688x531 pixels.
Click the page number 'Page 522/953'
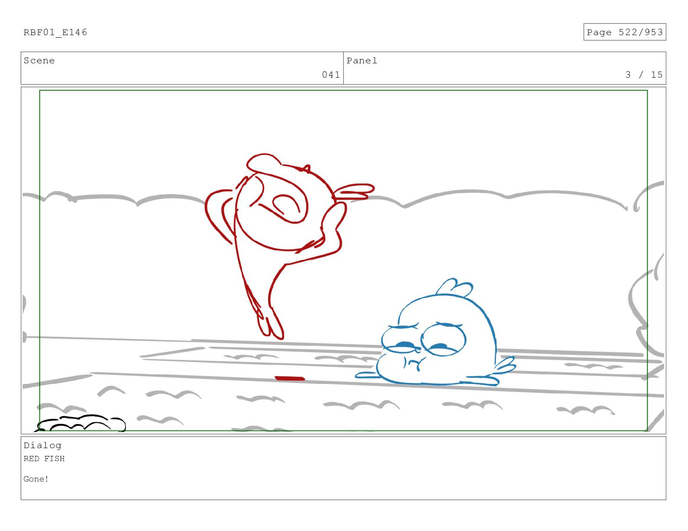(x=625, y=32)
